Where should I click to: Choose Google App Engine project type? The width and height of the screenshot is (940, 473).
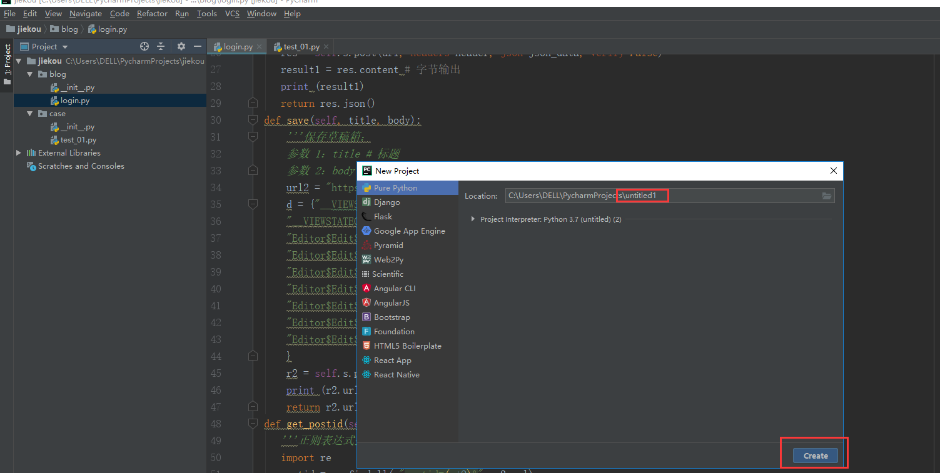407,231
